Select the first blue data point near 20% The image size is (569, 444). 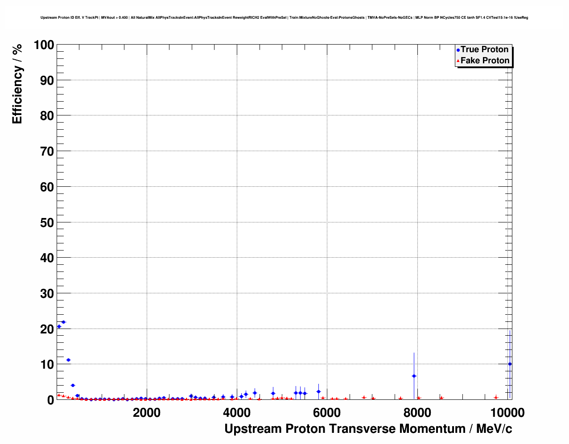pyautogui.click(x=59, y=326)
